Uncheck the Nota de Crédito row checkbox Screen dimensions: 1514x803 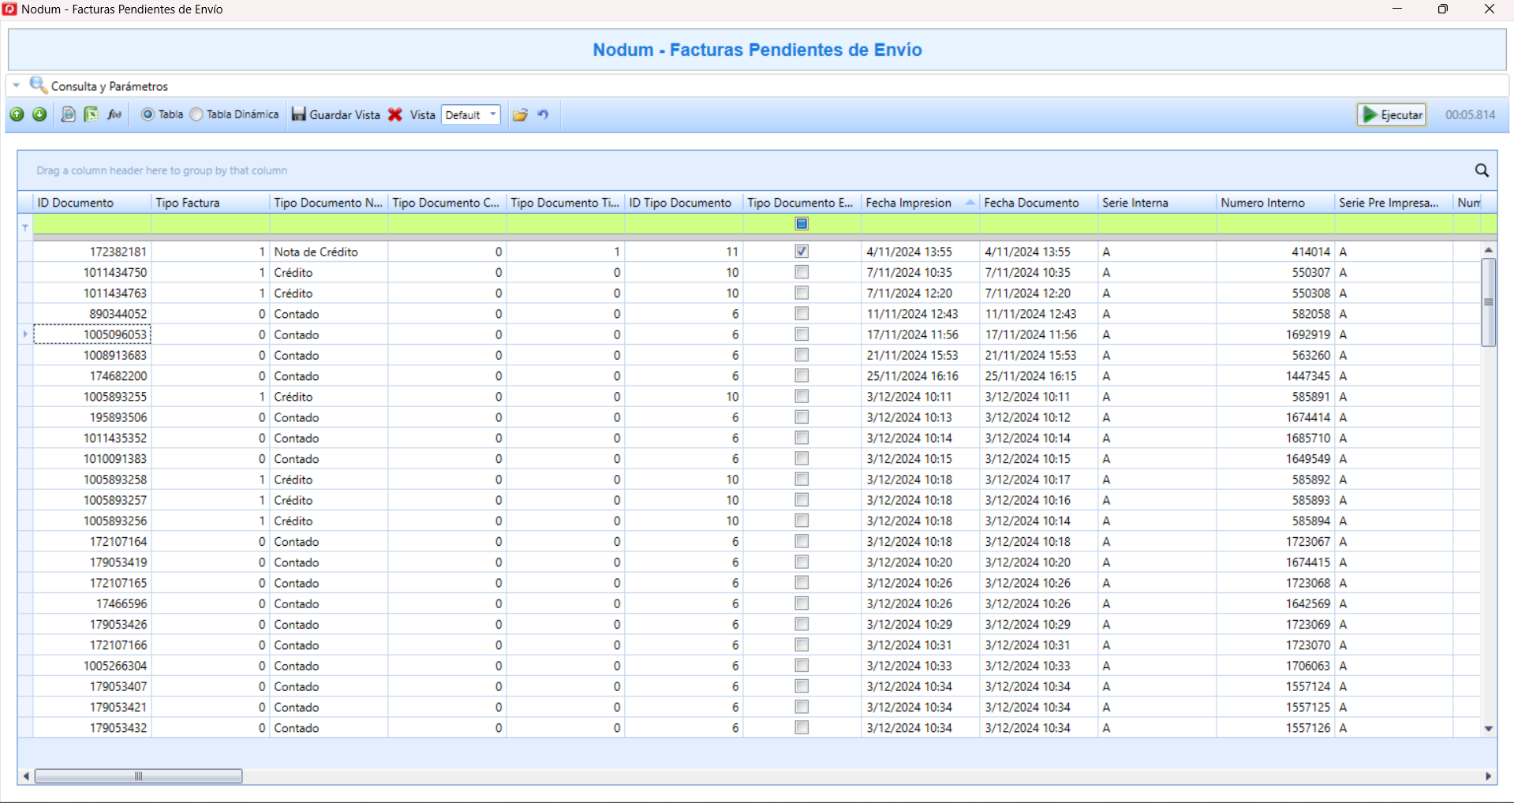pos(802,252)
